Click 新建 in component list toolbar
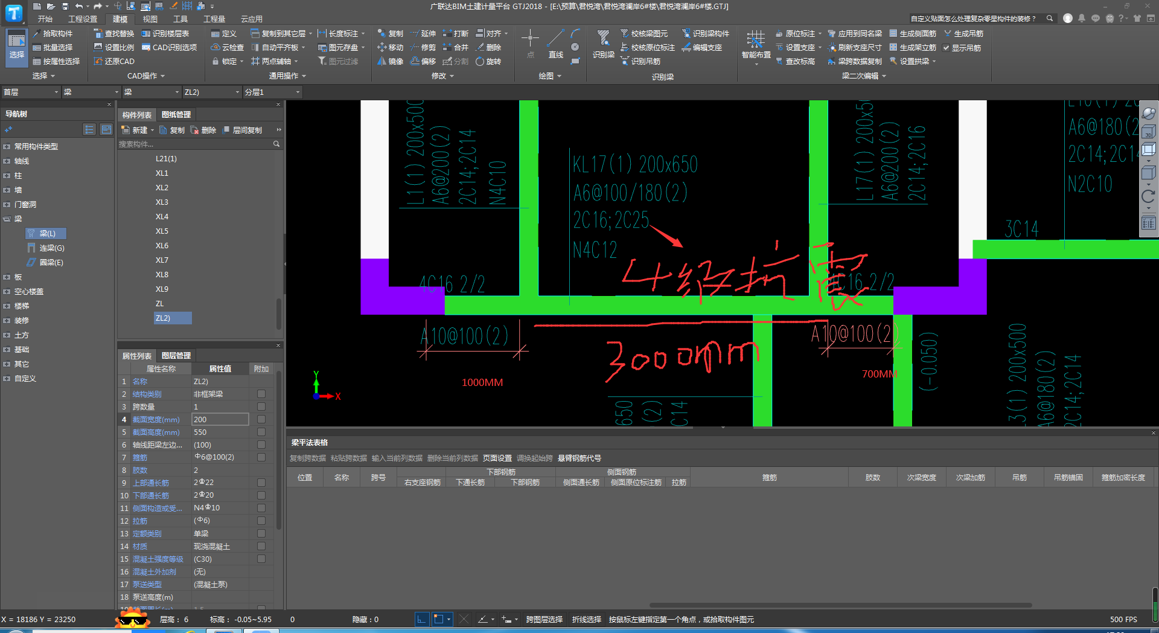 tap(138, 130)
